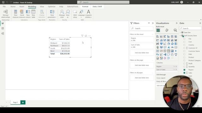Open Get more visuals ellipsis
The height and width of the screenshot is (113, 202).
tap(172, 58)
